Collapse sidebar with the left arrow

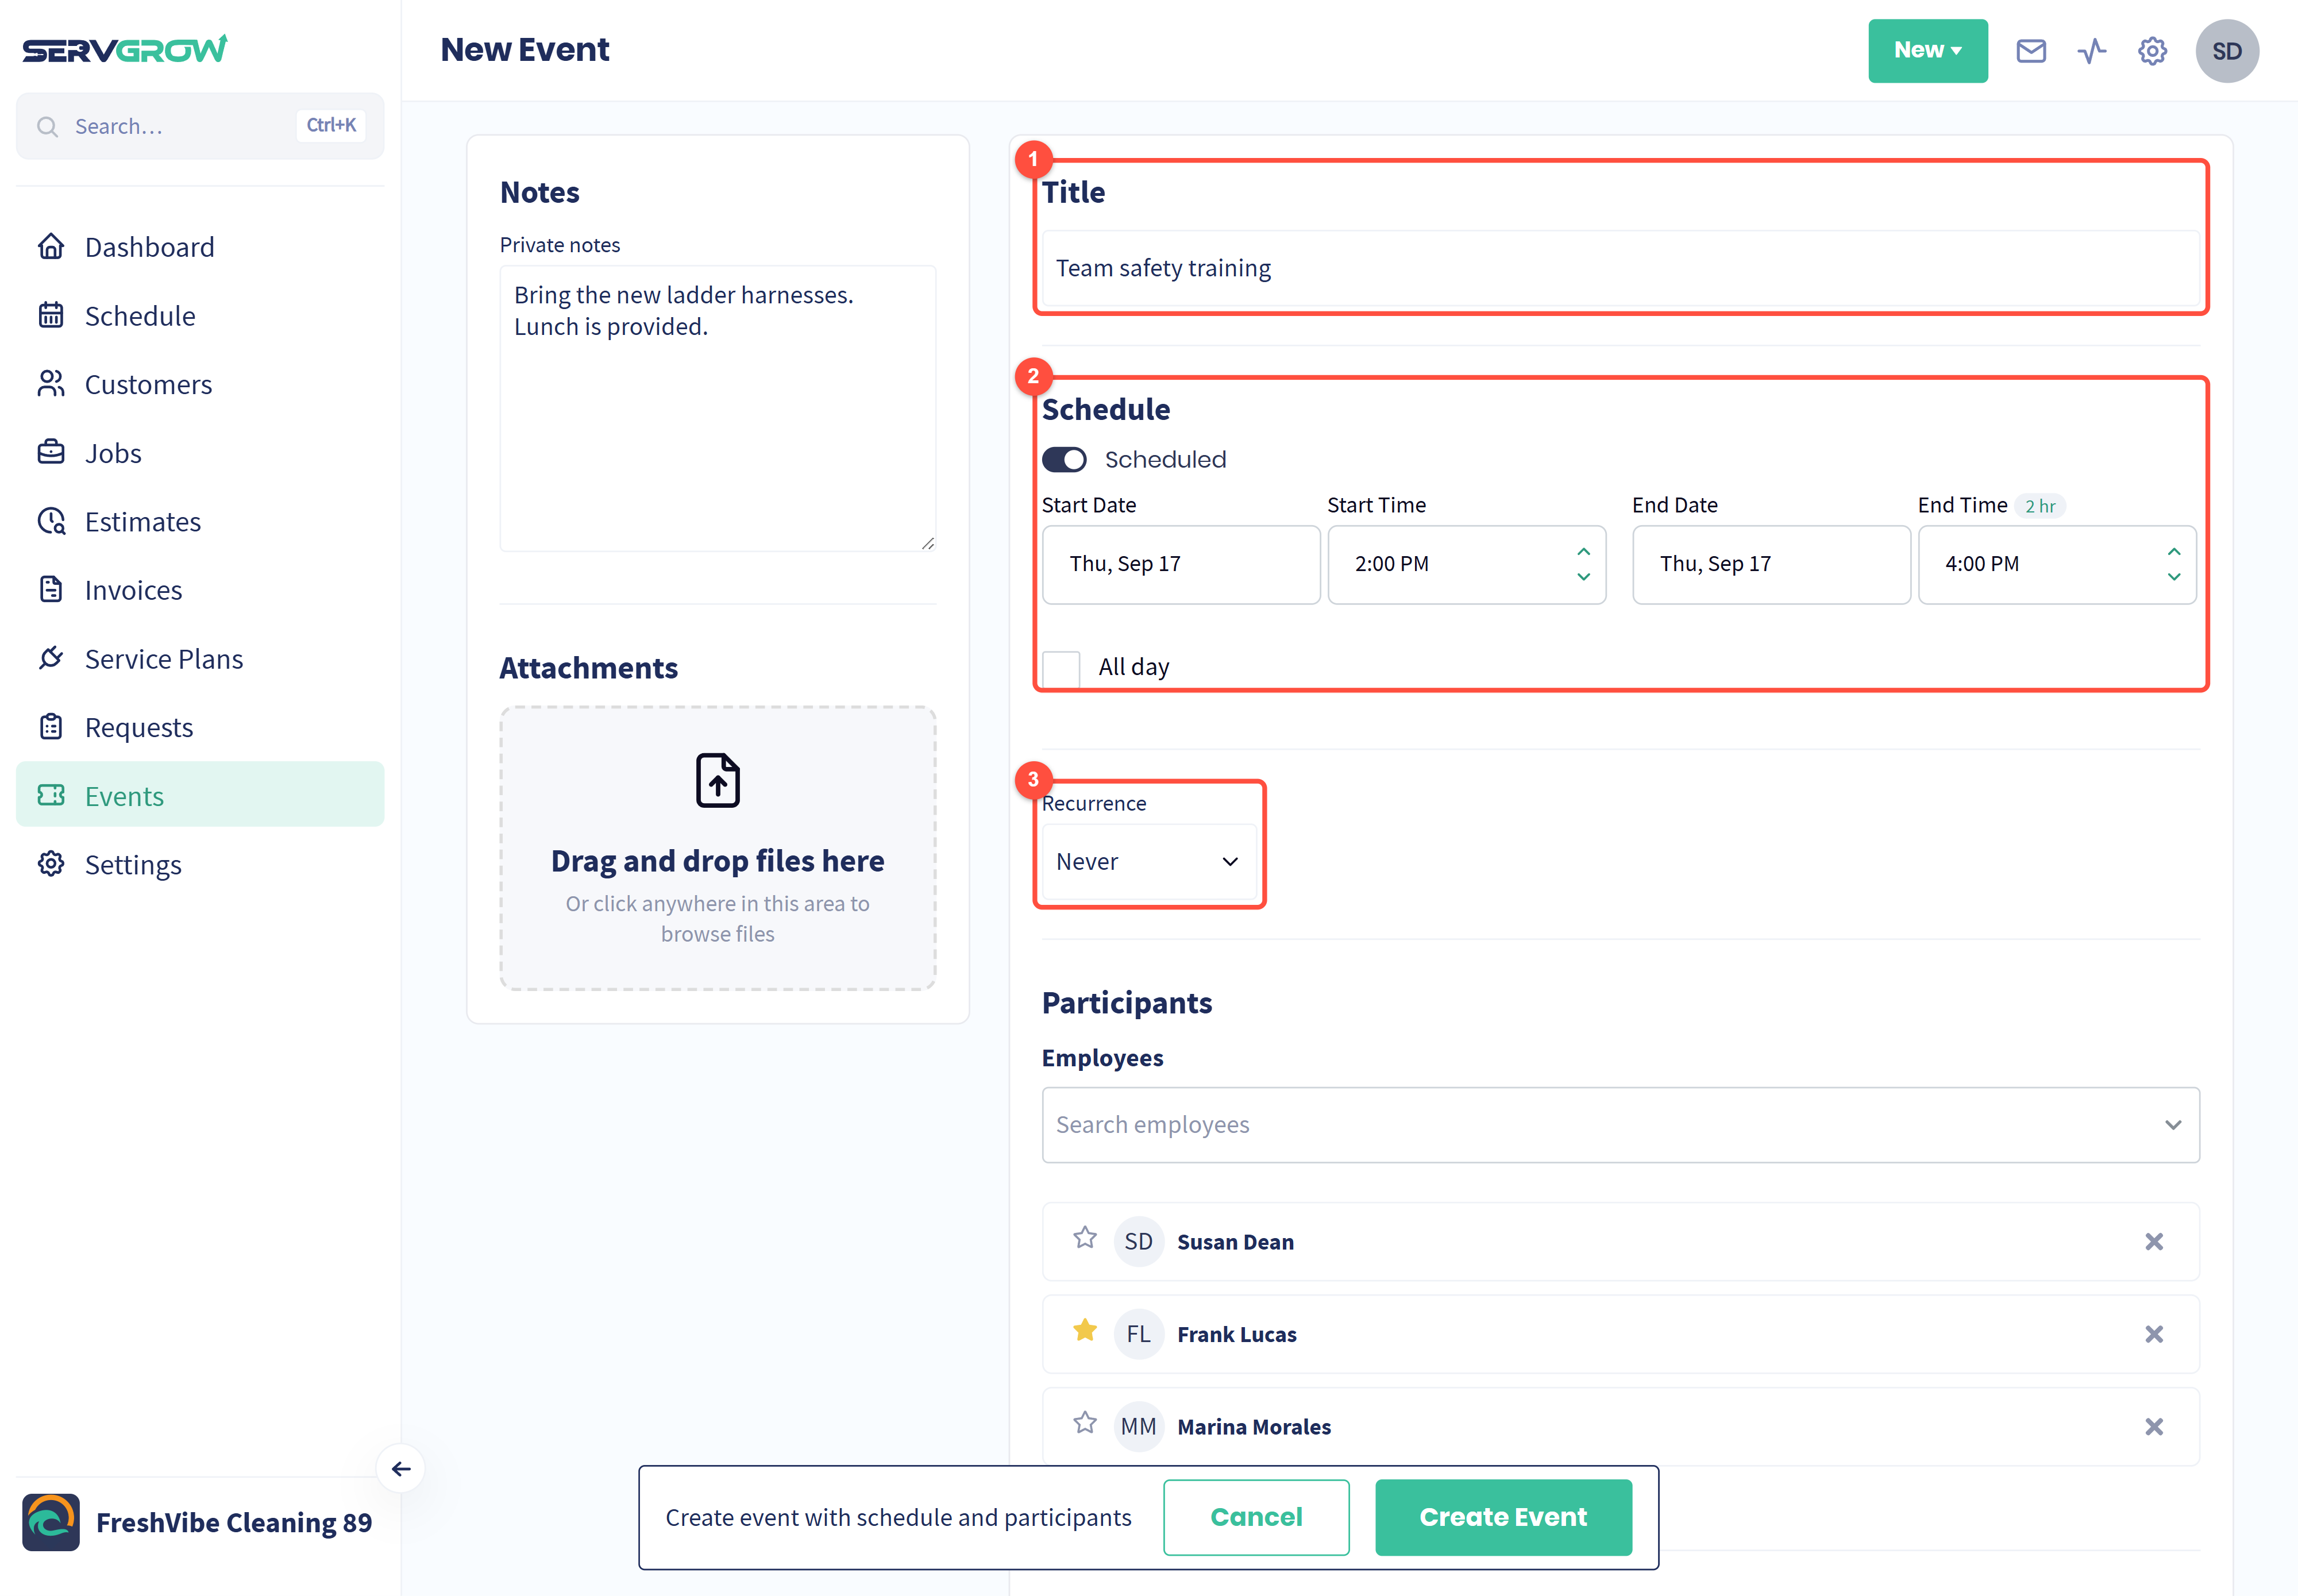pos(401,1468)
